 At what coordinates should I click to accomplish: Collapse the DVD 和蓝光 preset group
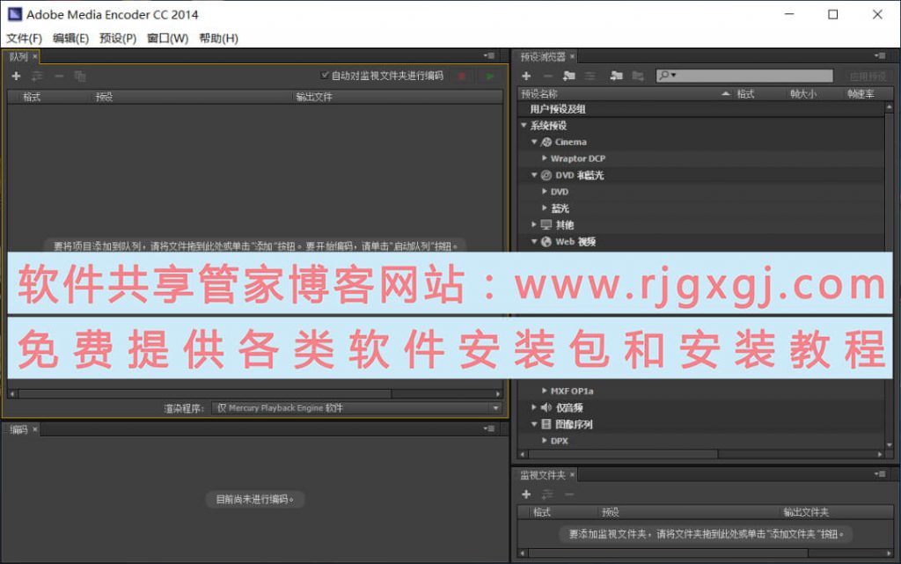pos(534,175)
